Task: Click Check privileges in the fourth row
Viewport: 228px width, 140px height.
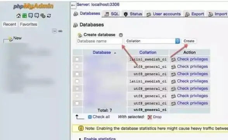Action: click(192, 81)
